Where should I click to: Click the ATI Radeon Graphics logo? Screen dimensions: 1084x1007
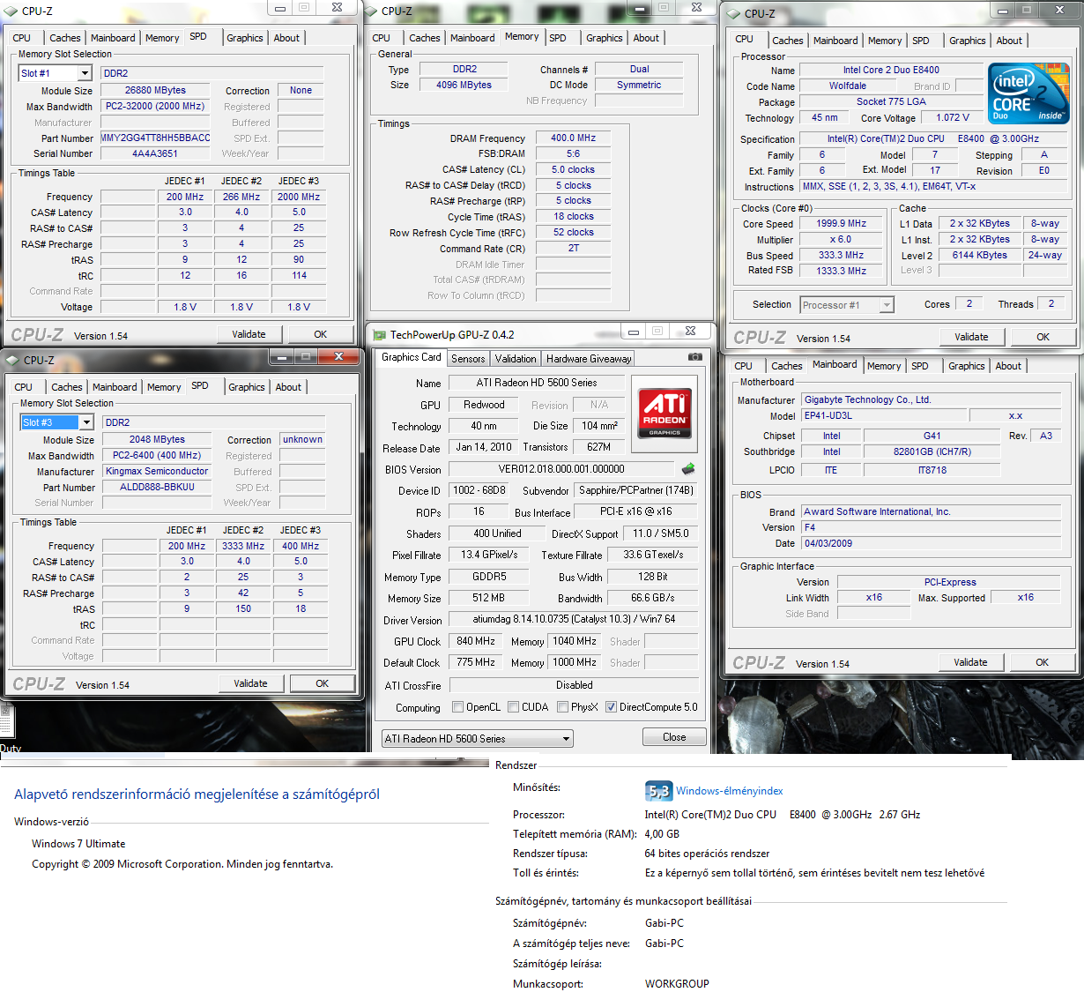(665, 413)
